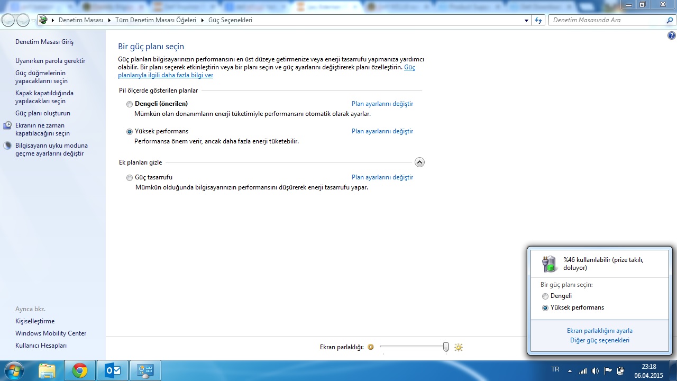Open Google Chrome from the taskbar
677x381 pixels.
tap(80, 370)
